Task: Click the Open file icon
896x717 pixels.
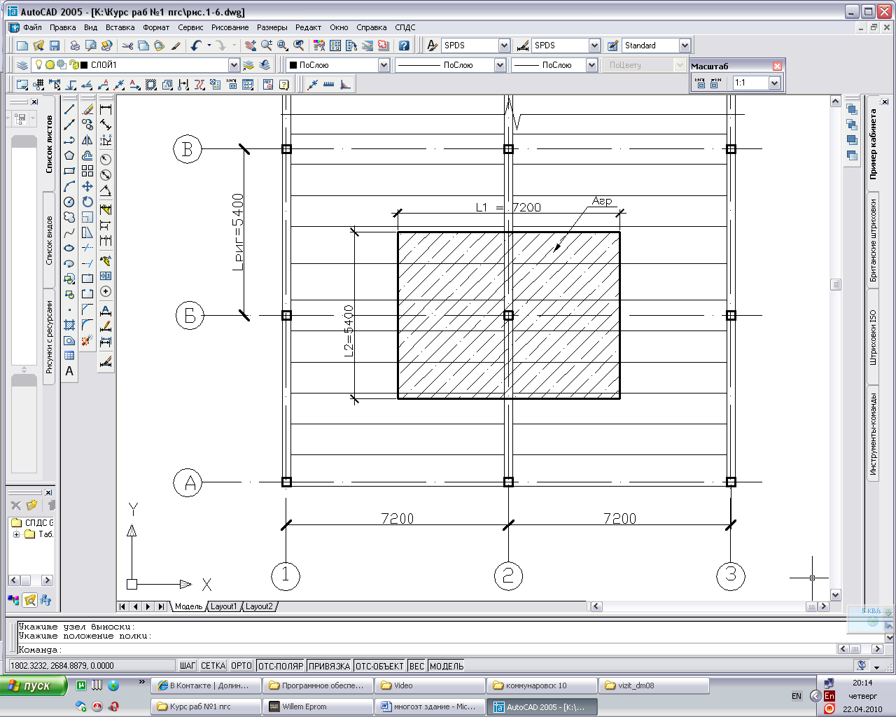Action: click(38, 46)
